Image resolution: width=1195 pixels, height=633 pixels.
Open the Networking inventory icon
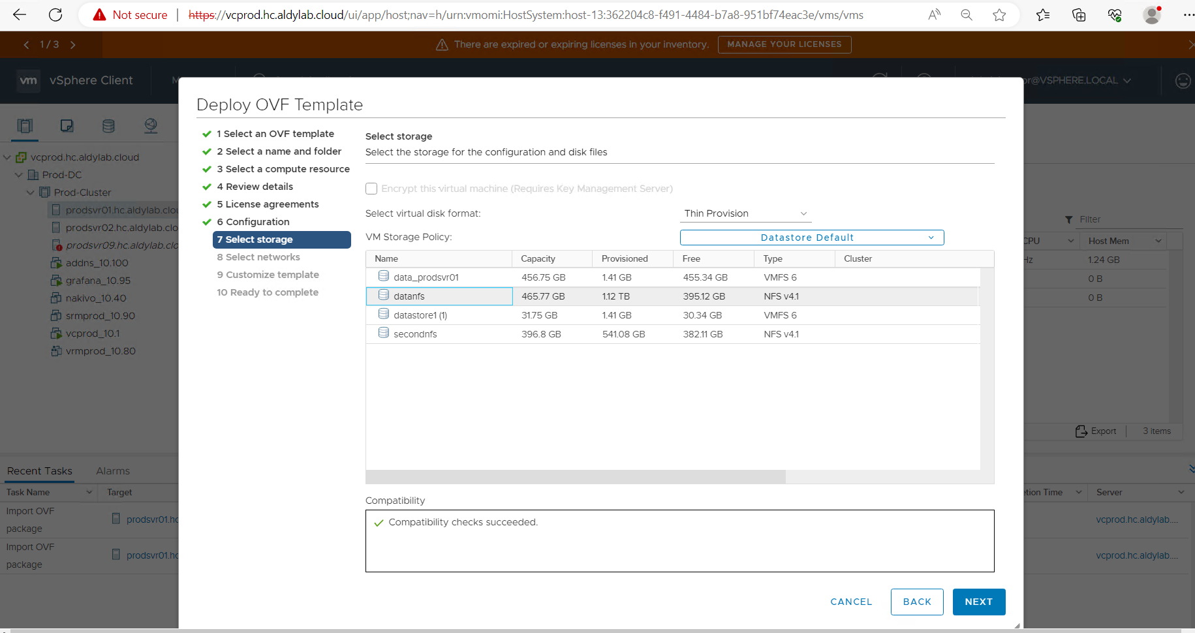[151, 126]
